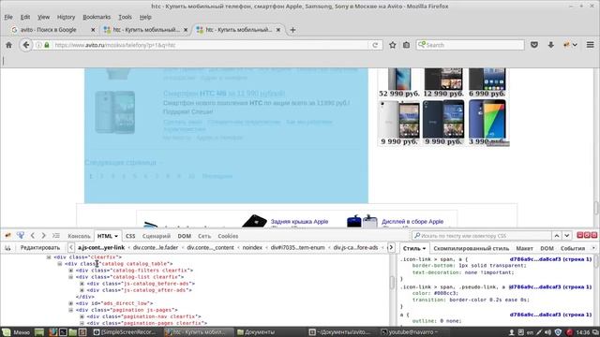Go back with browser back arrow
This screenshot has width=600, height=337.
25,45
